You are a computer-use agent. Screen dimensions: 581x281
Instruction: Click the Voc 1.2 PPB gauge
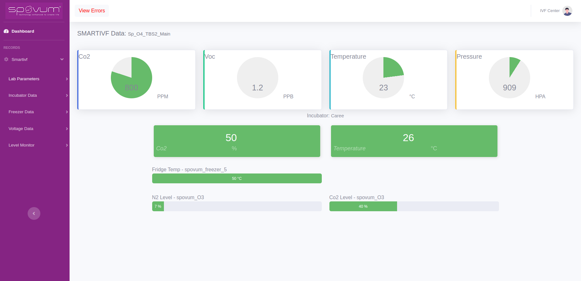[257, 78]
